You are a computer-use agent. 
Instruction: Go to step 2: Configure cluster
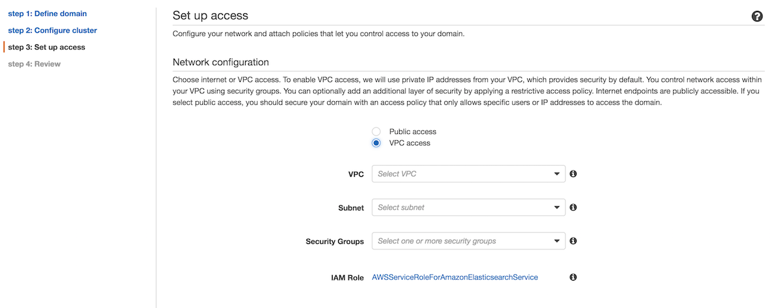coord(52,30)
